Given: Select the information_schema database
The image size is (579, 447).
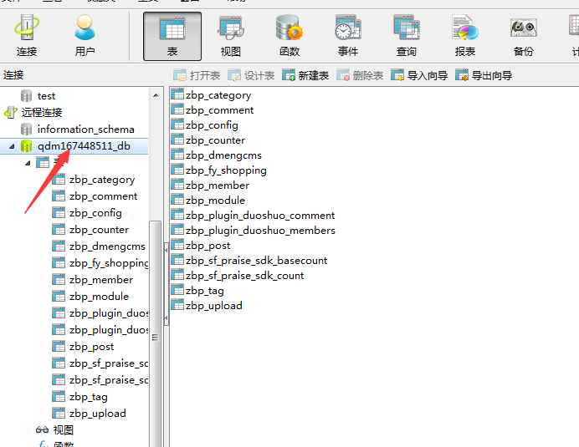Looking at the screenshot, I should point(85,130).
